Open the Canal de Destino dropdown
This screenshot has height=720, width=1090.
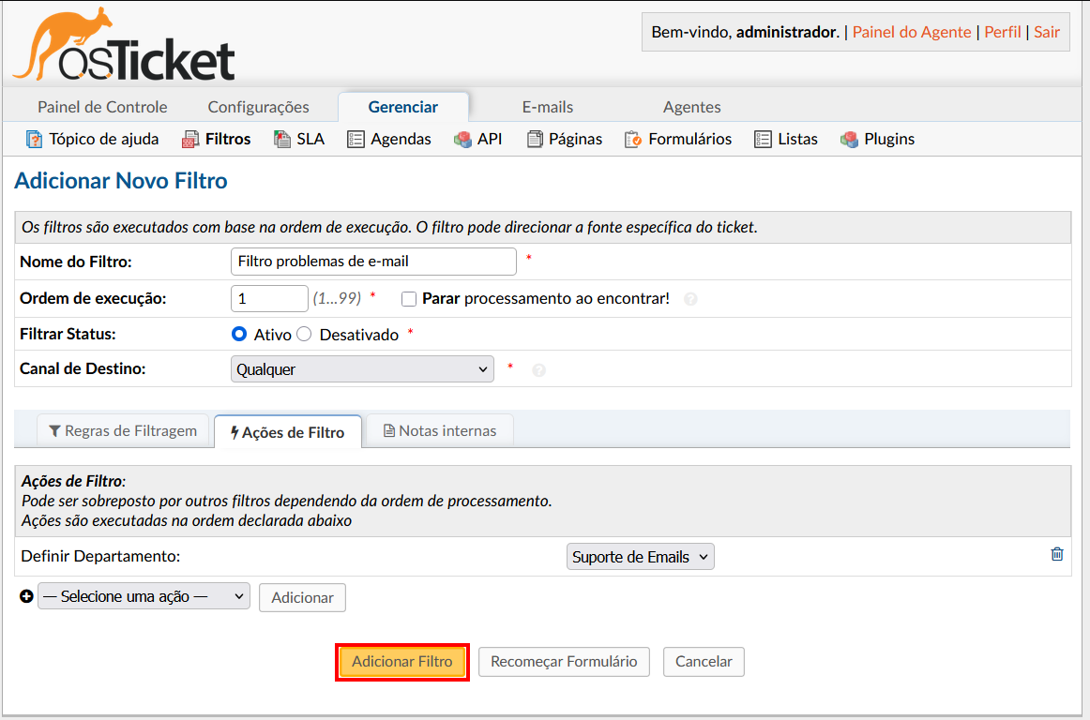362,368
